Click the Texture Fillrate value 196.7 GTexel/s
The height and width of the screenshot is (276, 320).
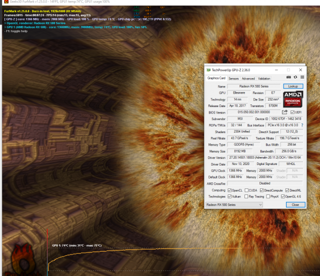289,138
